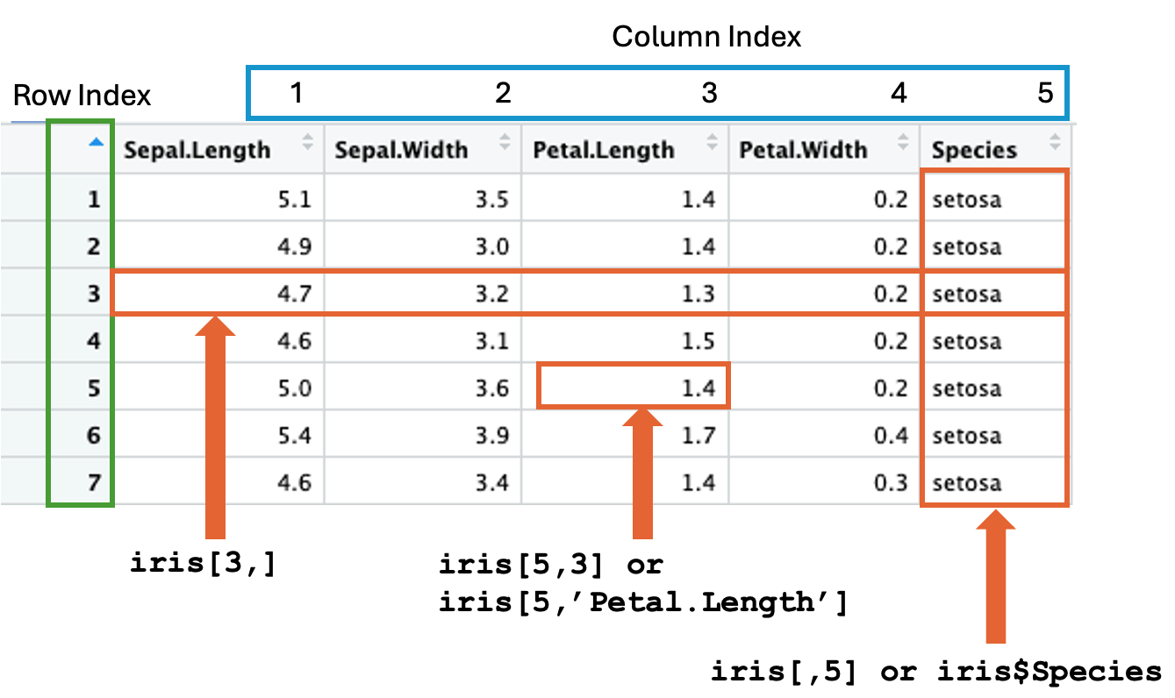Select row number 7 in the index column
Screen dimensions: 1175x698
click(94, 482)
